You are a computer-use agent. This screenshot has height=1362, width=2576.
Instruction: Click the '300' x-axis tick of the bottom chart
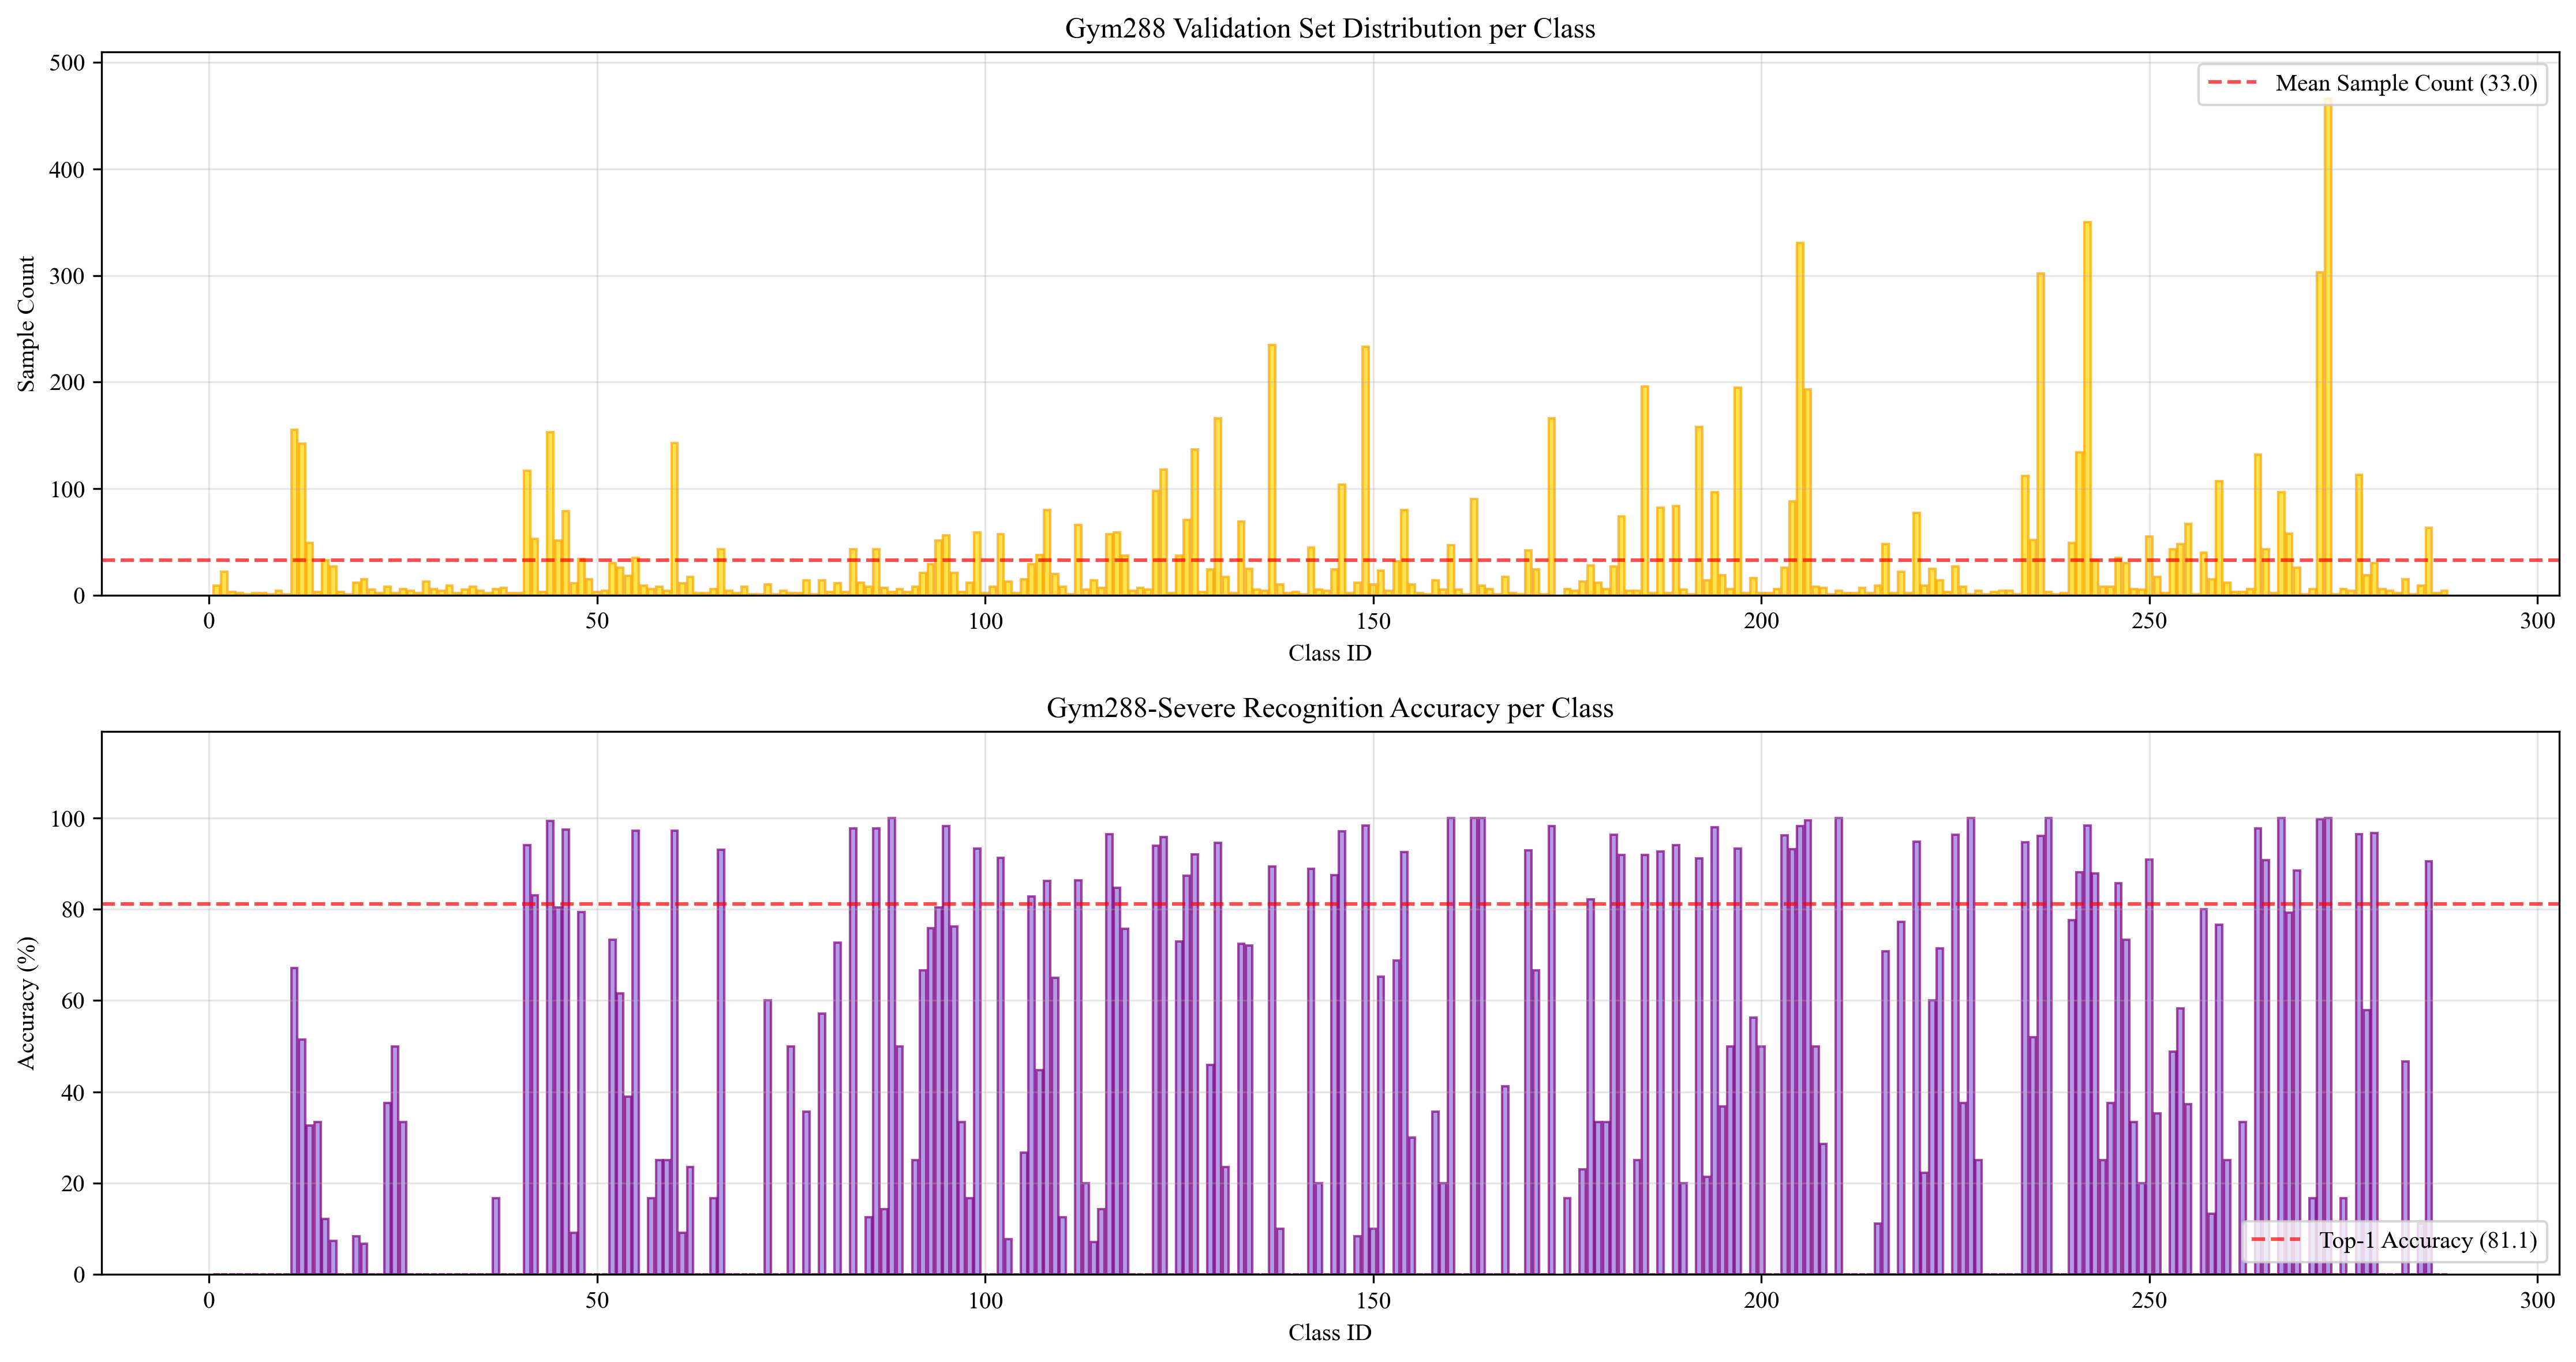pyautogui.click(x=2537, y=1300)
